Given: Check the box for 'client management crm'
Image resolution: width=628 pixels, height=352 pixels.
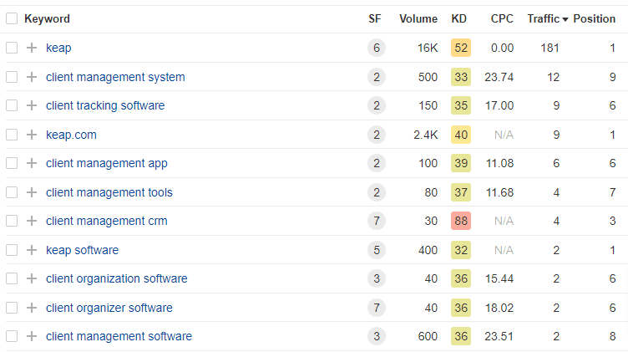Looking at the screenshot, I should pos(12,221).
